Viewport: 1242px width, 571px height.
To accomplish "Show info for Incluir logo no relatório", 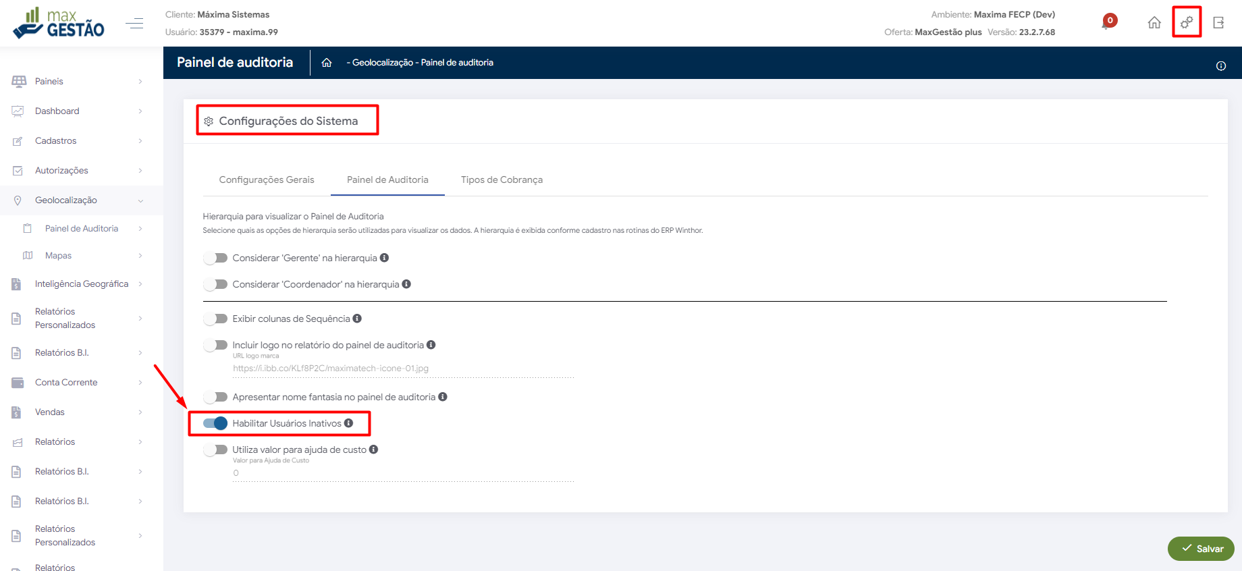I will (x=431, y=345).
